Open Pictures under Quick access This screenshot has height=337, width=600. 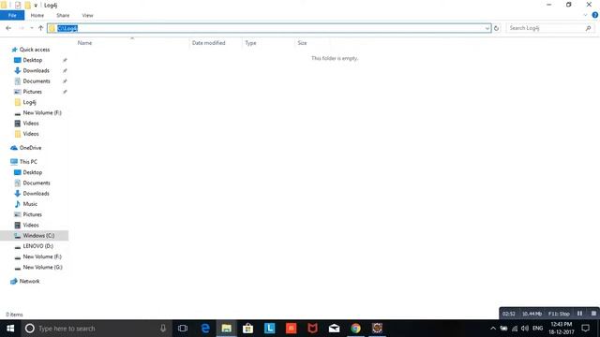(32, 92)
